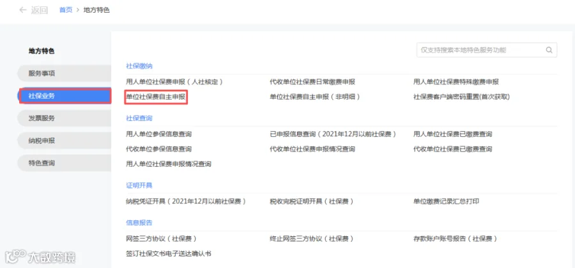This screenshot has height=268, width=575.
Task: Click the search magnifier icon
Action: (x=549, y=50)
